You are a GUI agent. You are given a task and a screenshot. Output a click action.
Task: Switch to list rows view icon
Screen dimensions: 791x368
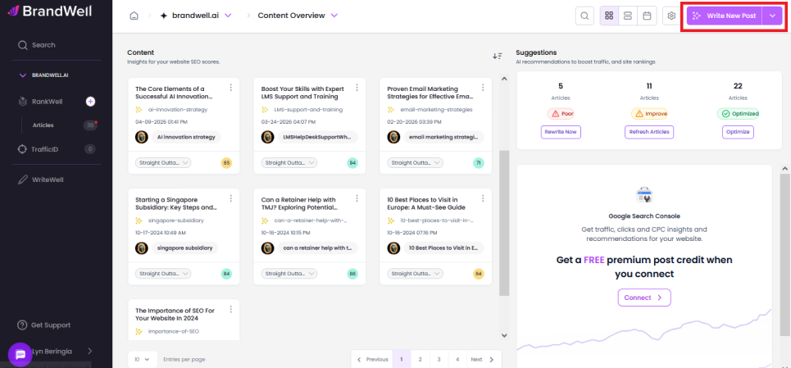pos(628,16)
